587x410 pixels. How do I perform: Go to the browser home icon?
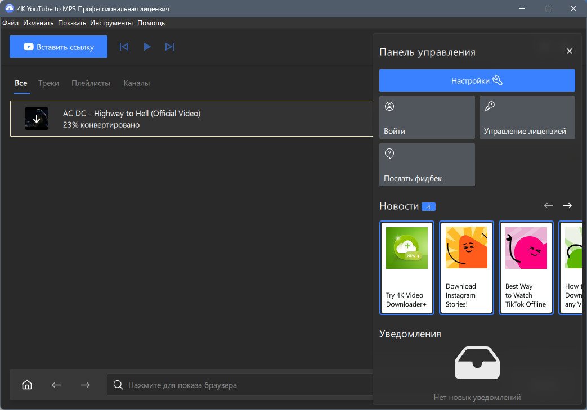(27, 385)
